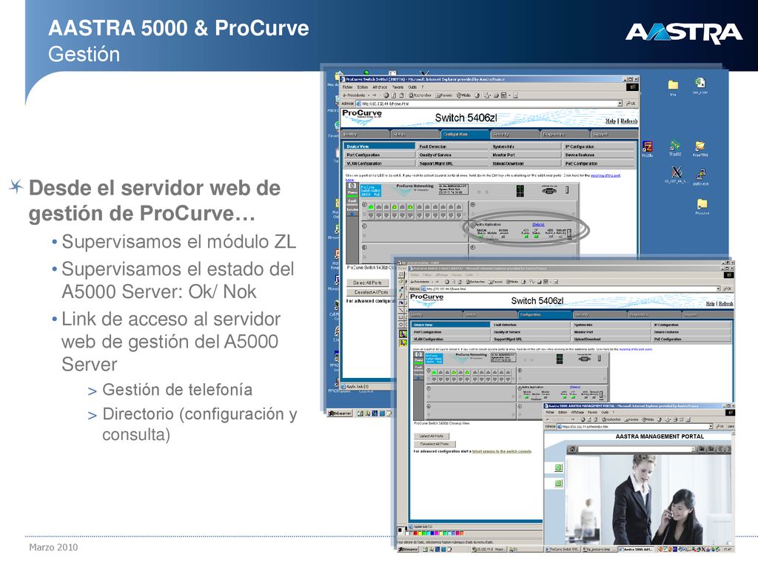758x568 pixels.
Task: Click address field in back ProCurve window
Action: [x=489, y=104]
